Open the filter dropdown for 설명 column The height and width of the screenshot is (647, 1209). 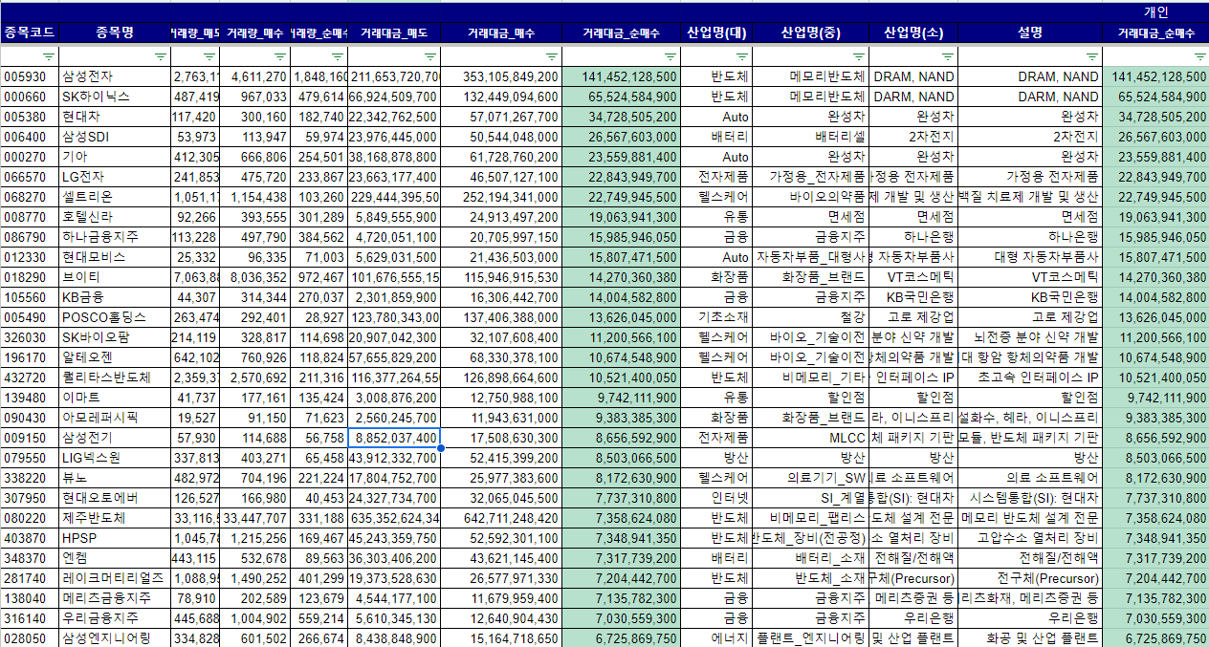pos(1092,56)
